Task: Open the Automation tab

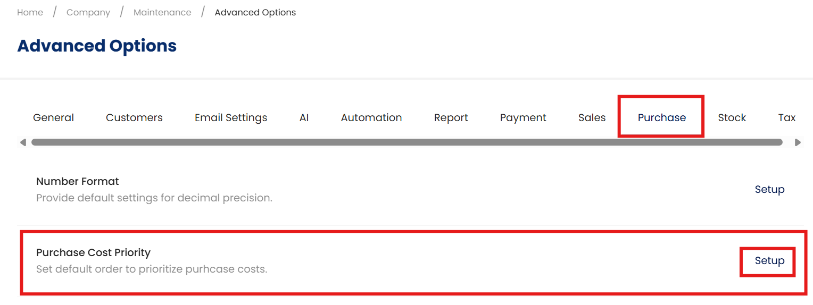Action: tap(371, 117)
